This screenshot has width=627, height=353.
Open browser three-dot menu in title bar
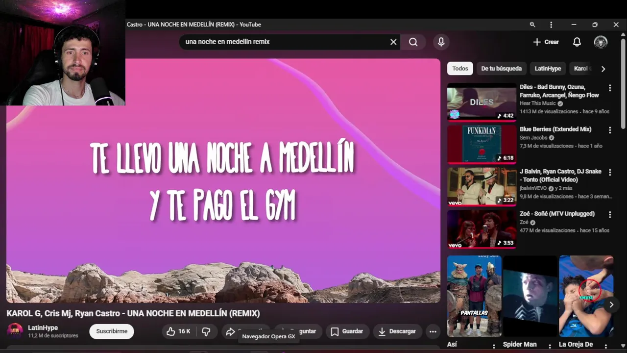pyautogui.click(x=551, y=25)
